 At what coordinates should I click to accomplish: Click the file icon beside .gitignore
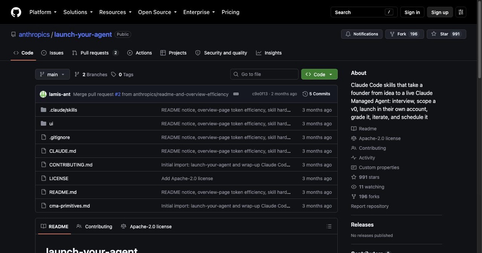pyautogui.click(x=43, y=137)
